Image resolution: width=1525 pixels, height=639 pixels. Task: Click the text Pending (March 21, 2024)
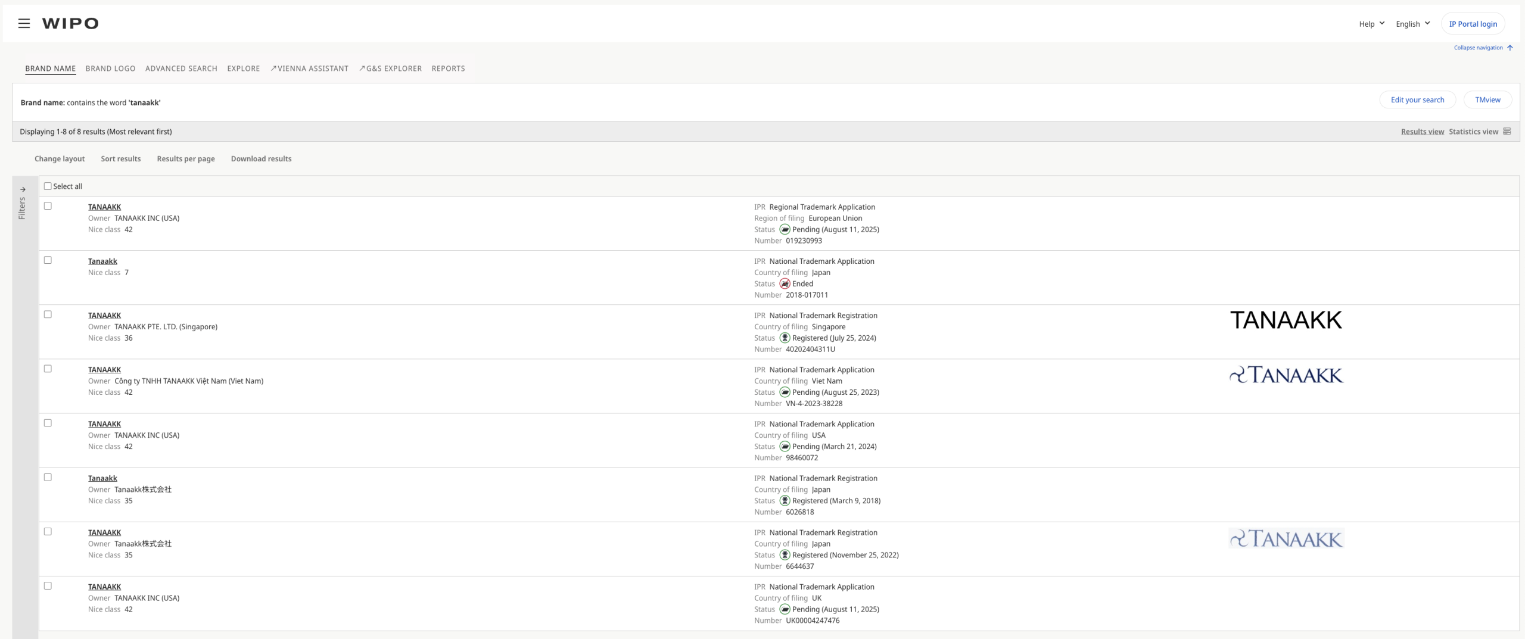click(834, 446)
